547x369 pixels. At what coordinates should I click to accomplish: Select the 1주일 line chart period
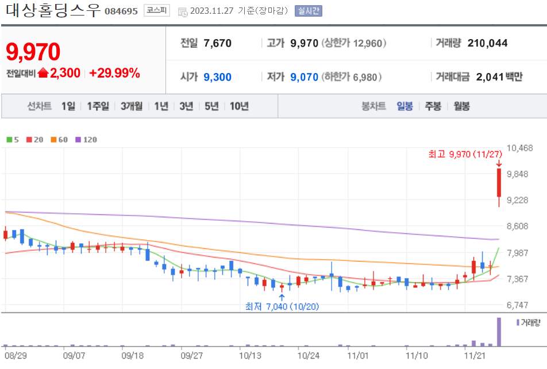click(98, 106)
